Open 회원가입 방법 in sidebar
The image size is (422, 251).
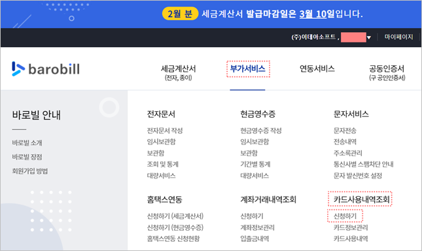pyautogui.click(x=29, y=171)
